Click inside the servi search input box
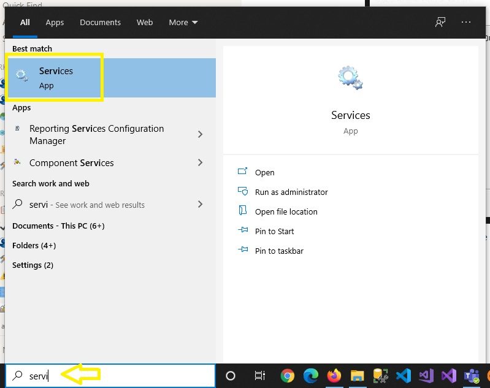Image resolution: width=490 pixels, height=388 pixels. tap(111, 376)
